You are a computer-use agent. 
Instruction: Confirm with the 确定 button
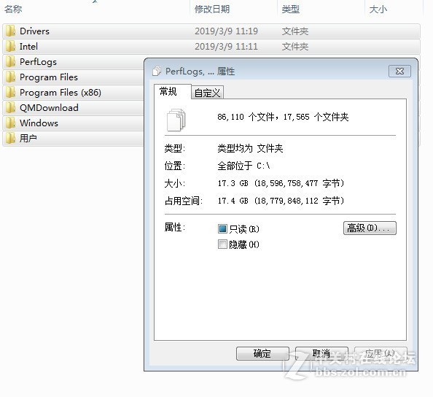click(x=262, y=353)
